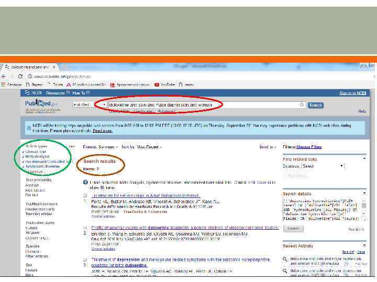Viewport: 377px width, 282px height.
Task: Open Free Books & Documents link
Action: (x=145, y=211)
